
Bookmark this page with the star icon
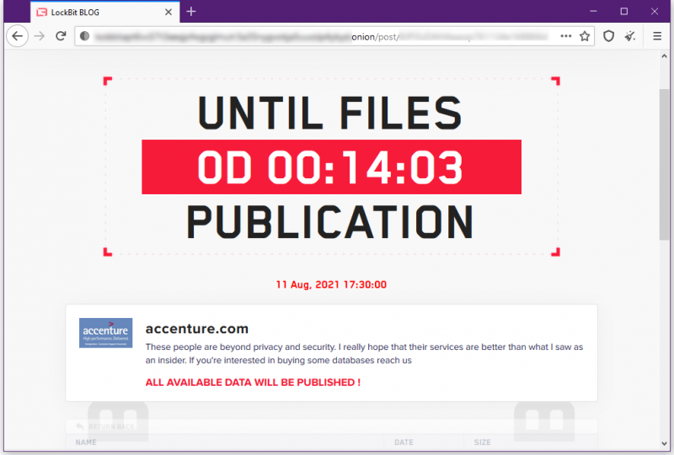[x=585, y=36]
